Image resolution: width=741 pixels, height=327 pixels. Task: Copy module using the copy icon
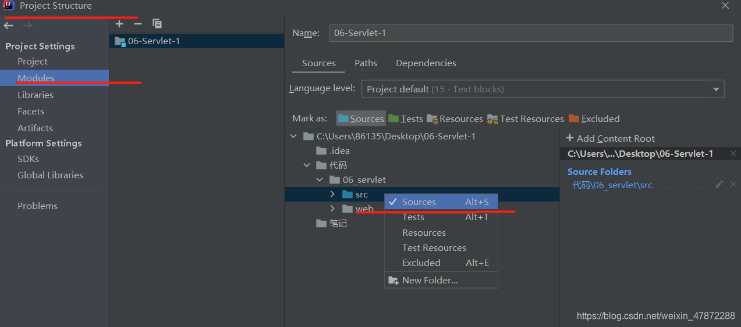coord(157,24)
